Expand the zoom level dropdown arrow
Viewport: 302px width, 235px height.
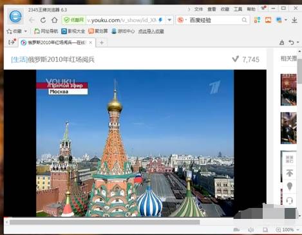coord(297,230)
